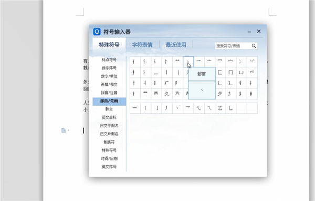Click the 搜索符号/表情 search field
The width and height of the screenshot is (315, 201).
pyautogui.click(x=234, y=46)
